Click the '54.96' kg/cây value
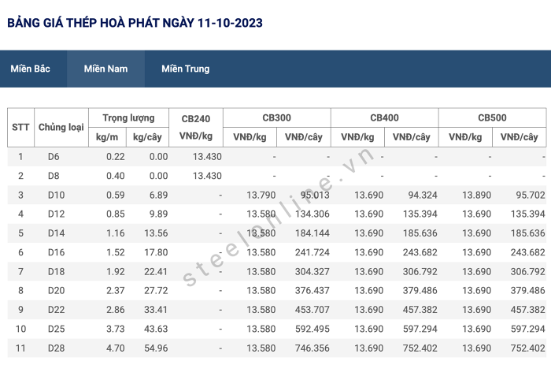Screen dimensions: 551x365 coord(156,348)
